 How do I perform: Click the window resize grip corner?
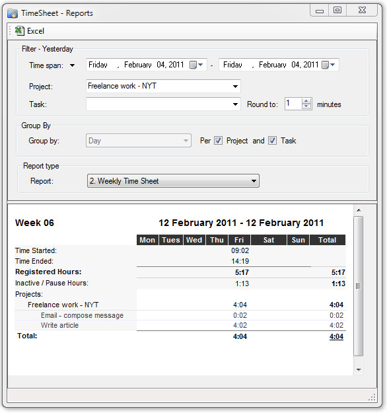click(x=372, y=397)
